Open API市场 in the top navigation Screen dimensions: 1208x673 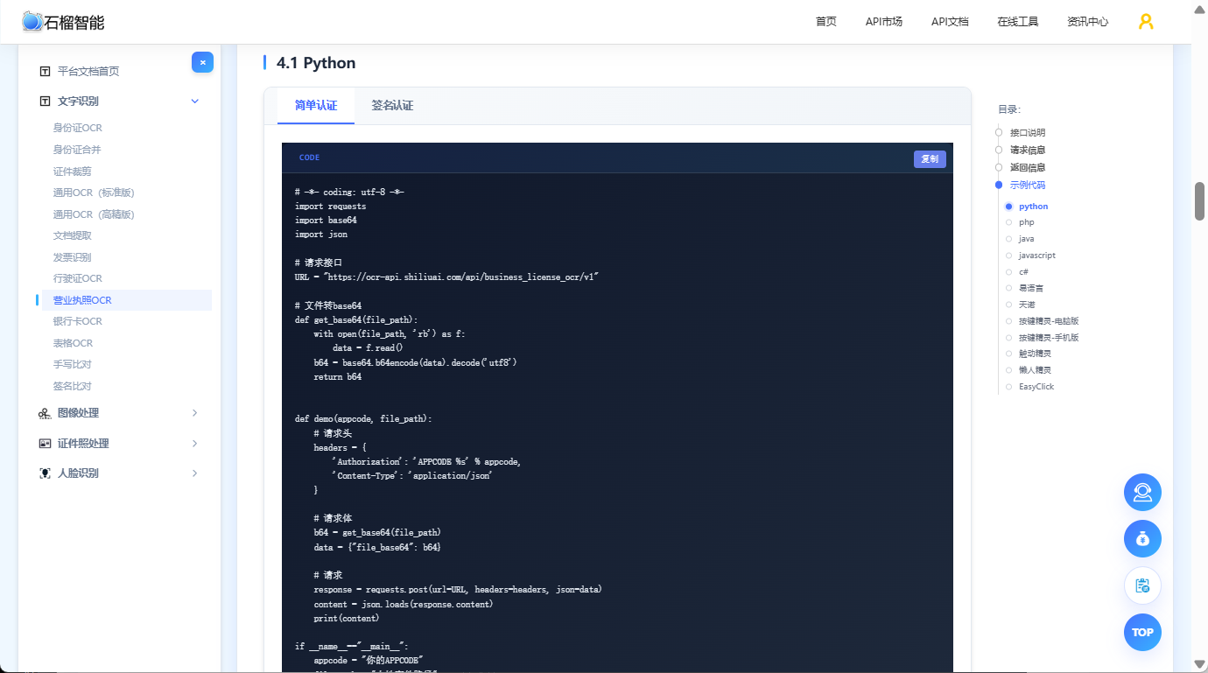(x=884, y=22)
